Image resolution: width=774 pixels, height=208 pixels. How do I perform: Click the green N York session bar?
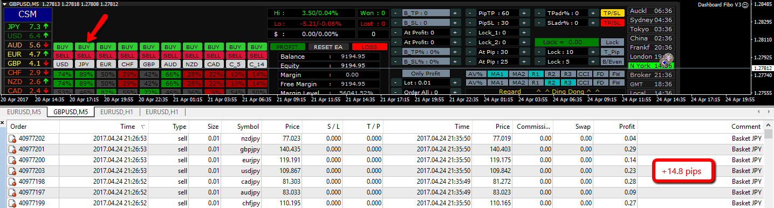[651, 65]
